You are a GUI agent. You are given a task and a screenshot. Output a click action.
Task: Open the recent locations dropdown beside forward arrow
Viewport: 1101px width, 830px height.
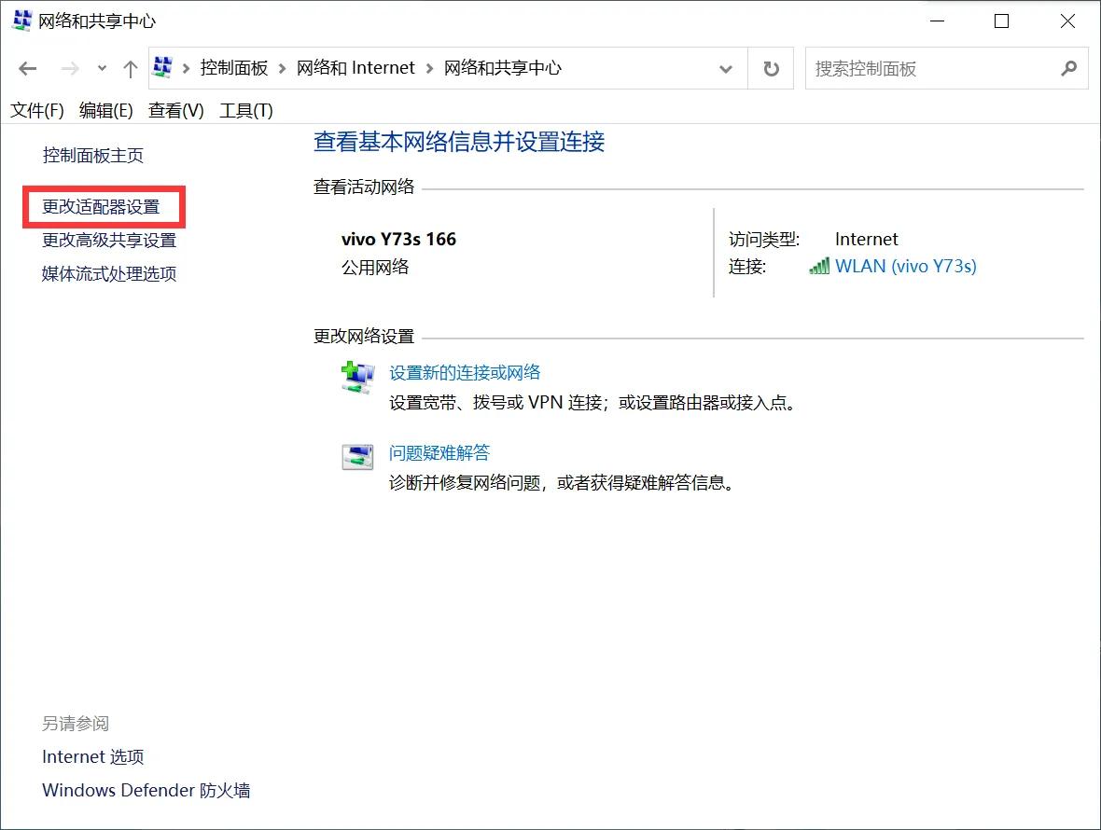click(101, 67)
